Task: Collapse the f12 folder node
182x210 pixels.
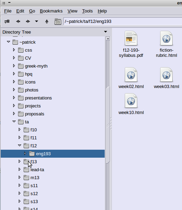Action: (19, 146)
